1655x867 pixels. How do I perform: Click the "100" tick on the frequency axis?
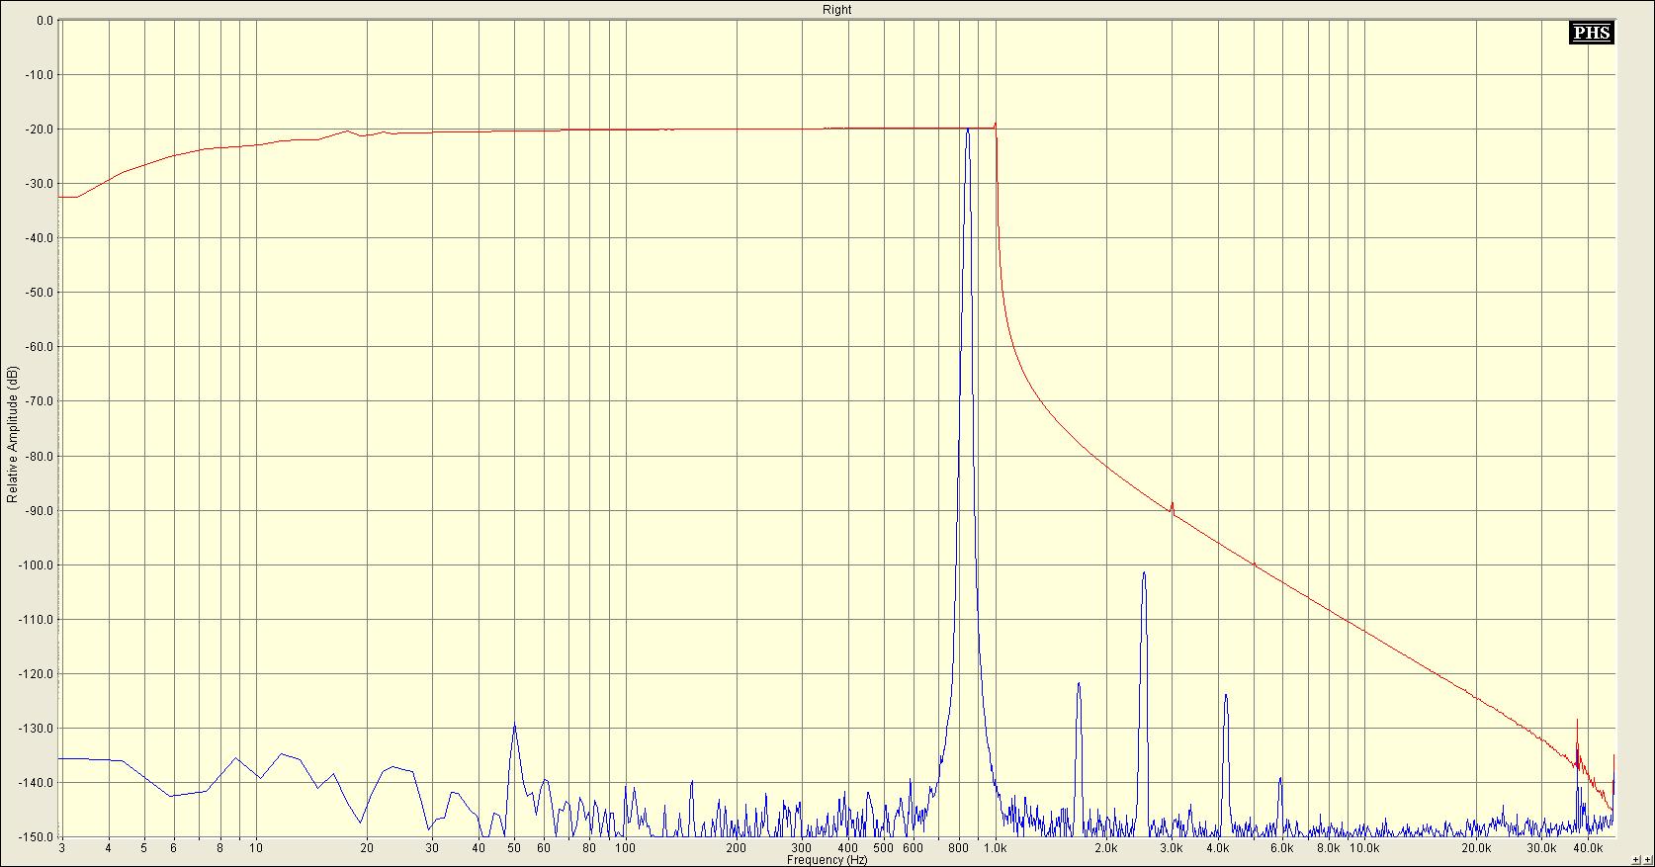(x=625, y=848)
